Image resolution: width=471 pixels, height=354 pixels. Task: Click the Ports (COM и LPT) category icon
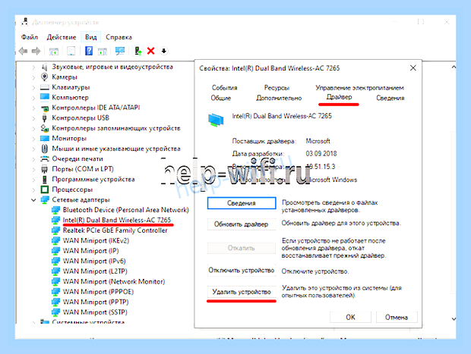pyautogui.click(x=45, y=169)
